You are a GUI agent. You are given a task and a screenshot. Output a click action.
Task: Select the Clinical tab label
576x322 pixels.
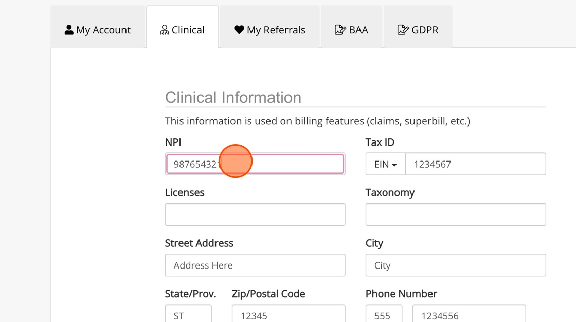(188, 30)
